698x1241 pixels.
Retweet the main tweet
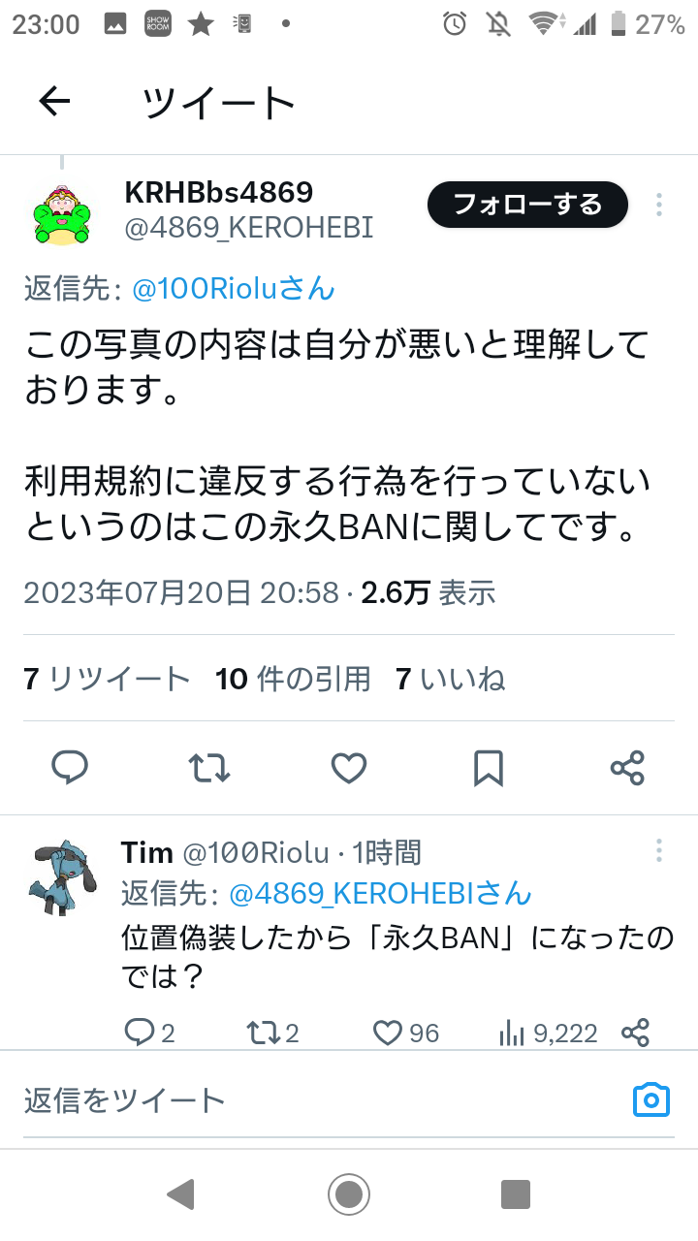pyautogui.click(x=208, y=768)
